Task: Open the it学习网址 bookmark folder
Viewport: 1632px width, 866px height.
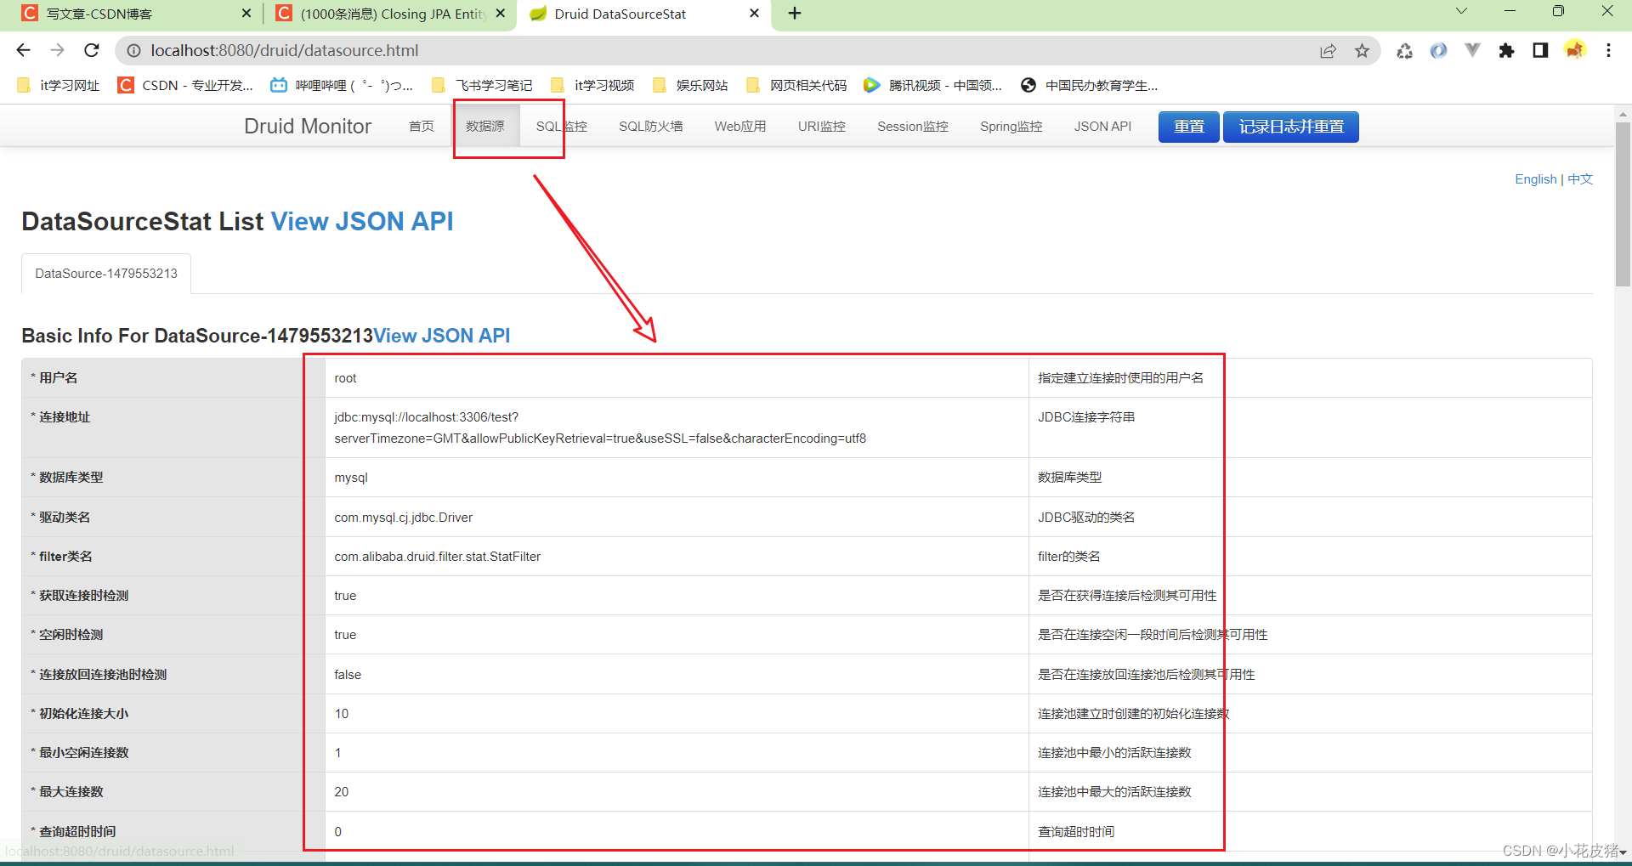Action: coord(59,85)
